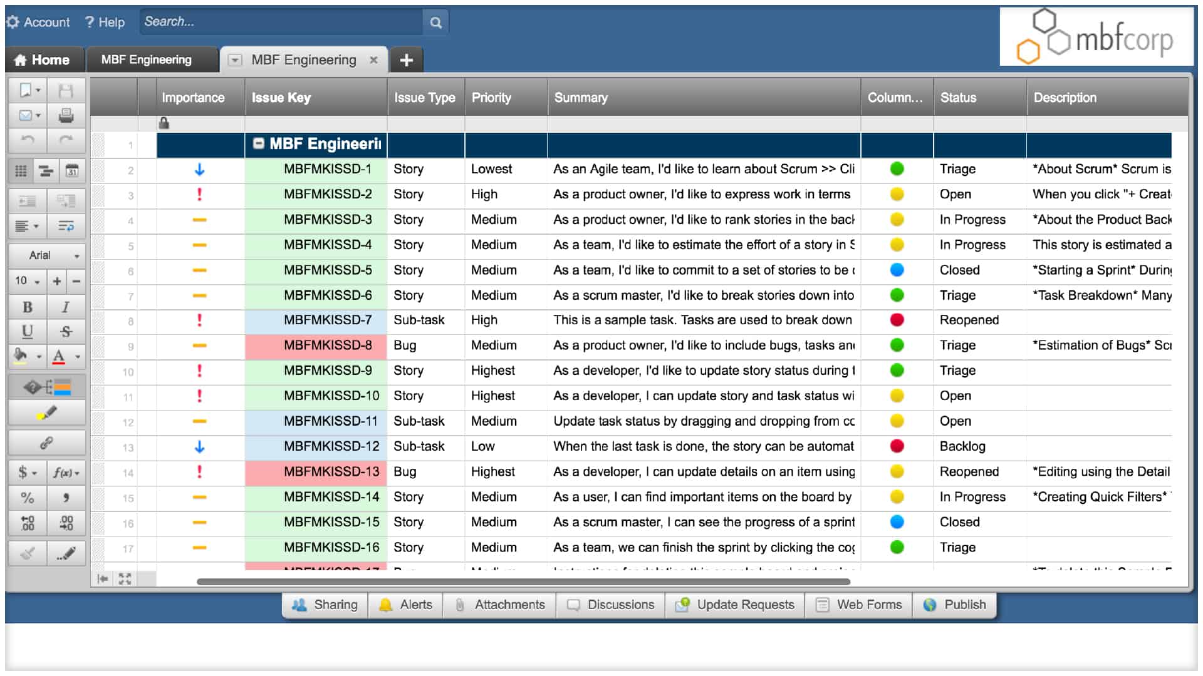Click the percent format icon
Image resolution: width=1203 pixels, height=676 pixels.
pyautogui.click(x=28, y=498)
